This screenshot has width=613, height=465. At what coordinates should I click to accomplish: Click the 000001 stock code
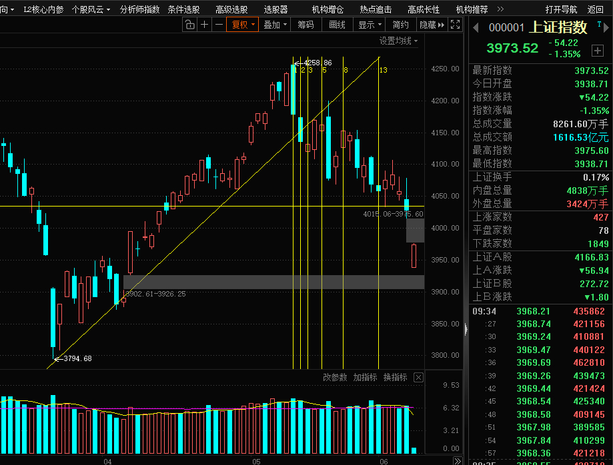(x=506, y=28)
